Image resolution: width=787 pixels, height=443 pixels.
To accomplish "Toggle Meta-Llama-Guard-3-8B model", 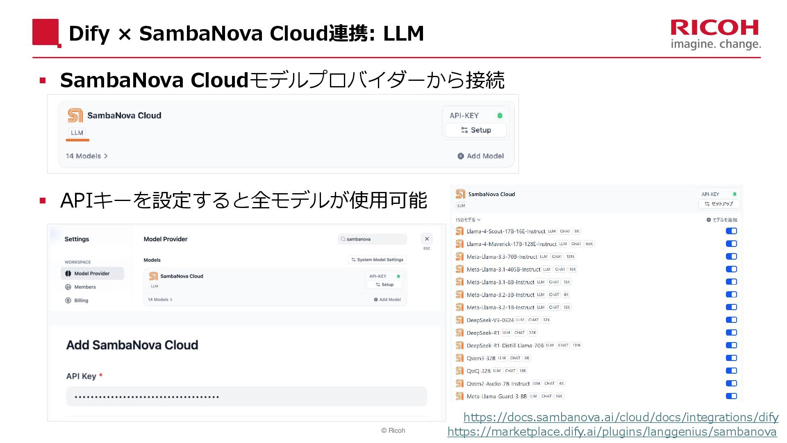I will (x=731, y=396).
